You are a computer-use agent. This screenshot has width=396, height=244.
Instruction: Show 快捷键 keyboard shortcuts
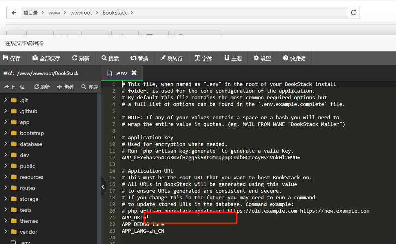[294, 58]
